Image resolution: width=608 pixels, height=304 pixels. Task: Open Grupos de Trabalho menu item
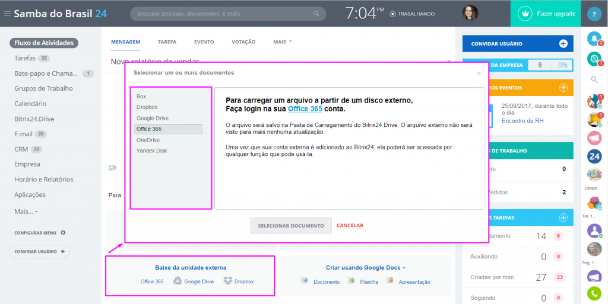[x=43, y=88]
